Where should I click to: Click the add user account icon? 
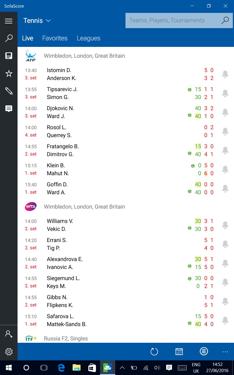point(9,334)
